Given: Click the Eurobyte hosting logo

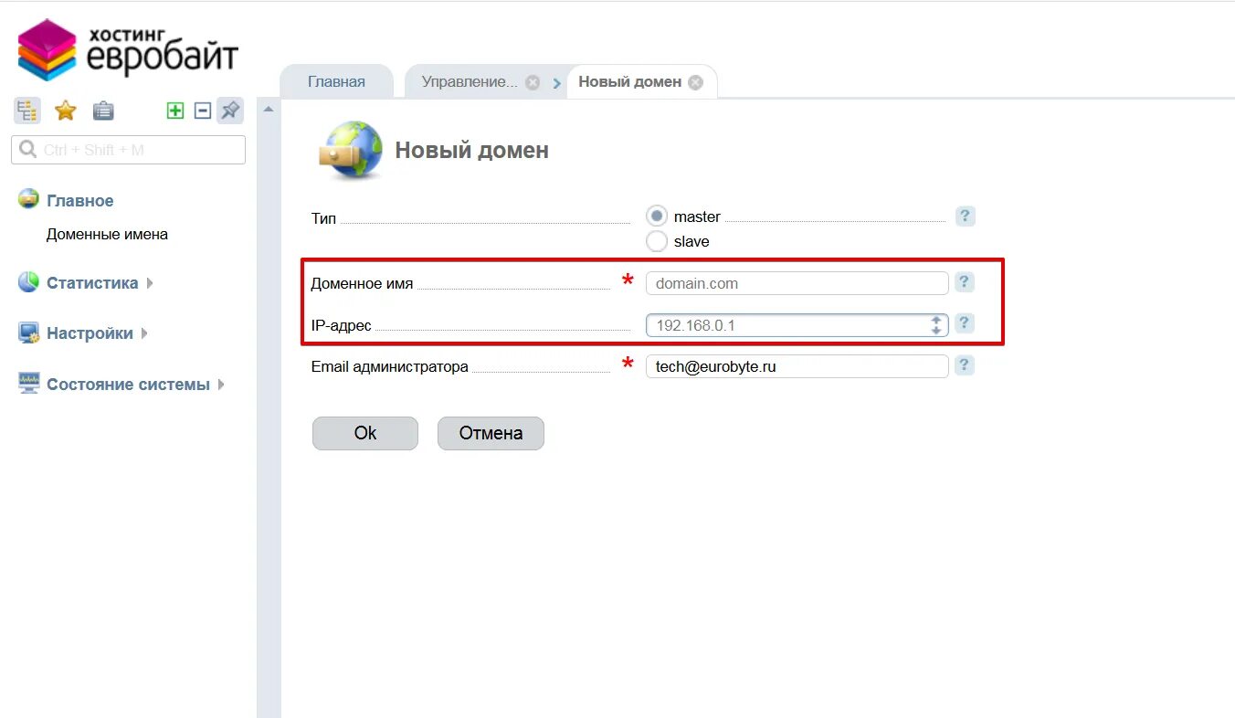Looking at the screenshot, I should [128, 50].
